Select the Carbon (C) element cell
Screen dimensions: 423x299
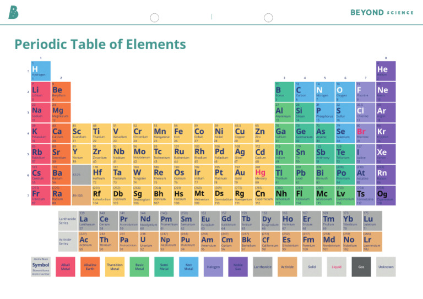point(305,92)
